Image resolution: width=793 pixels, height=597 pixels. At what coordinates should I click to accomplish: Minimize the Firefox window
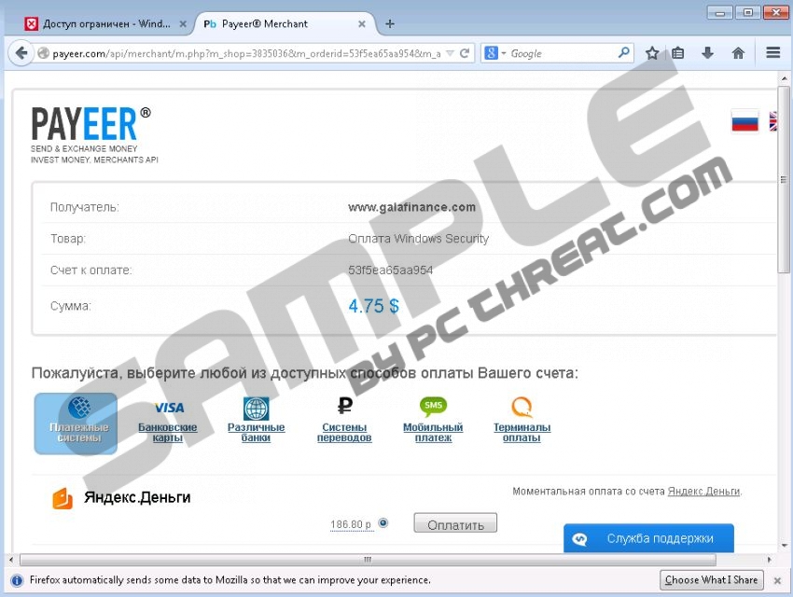tap(720, 13)
